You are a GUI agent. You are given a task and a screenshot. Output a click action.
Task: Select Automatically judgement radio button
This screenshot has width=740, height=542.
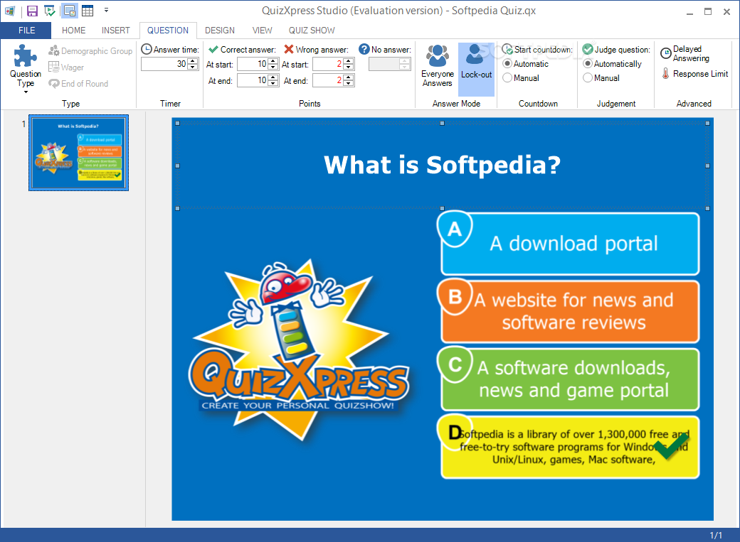[588, 64]
